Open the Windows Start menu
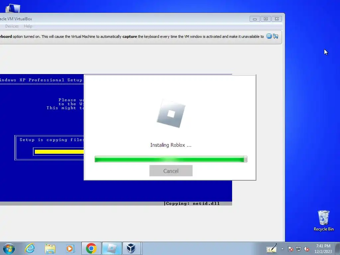 pos(9,248)
